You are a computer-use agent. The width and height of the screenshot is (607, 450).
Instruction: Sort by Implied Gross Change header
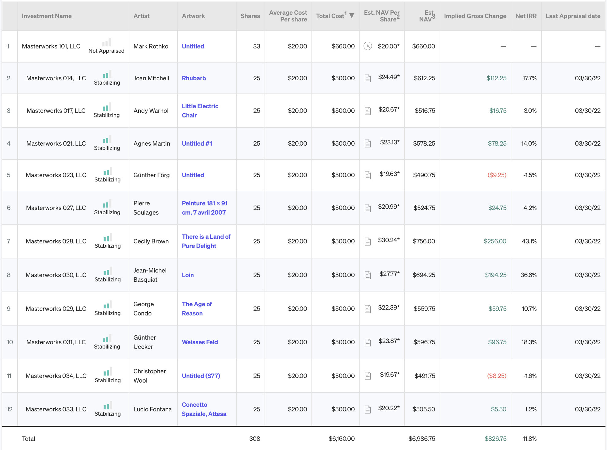pos(475,16)
